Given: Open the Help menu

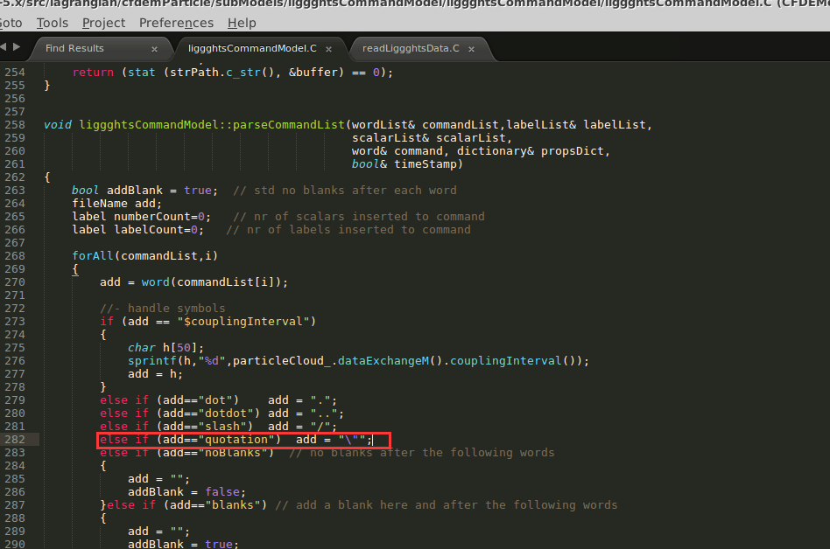Looking at the screenshot, I should tap(242, 24).
